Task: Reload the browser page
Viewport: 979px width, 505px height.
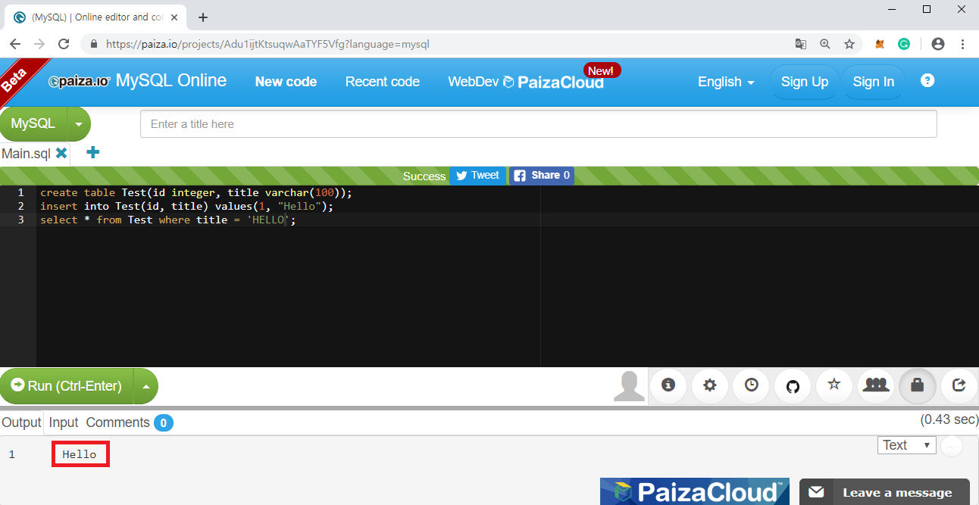Action: tap(64, 44)
